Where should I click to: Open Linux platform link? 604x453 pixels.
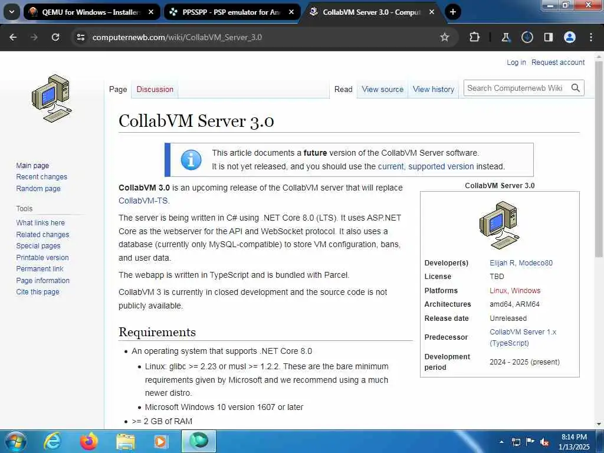498,290
